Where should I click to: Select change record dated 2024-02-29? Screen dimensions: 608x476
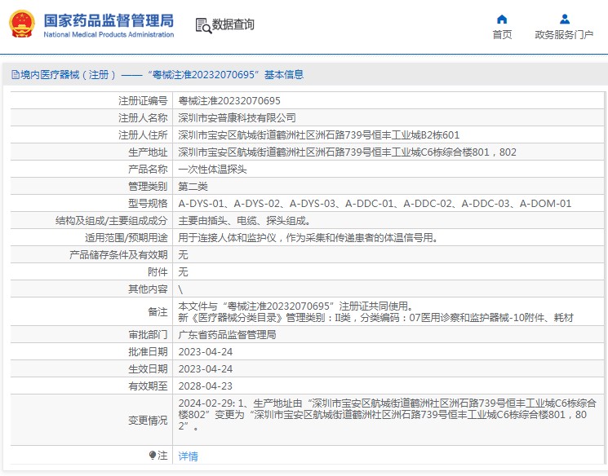387,415
